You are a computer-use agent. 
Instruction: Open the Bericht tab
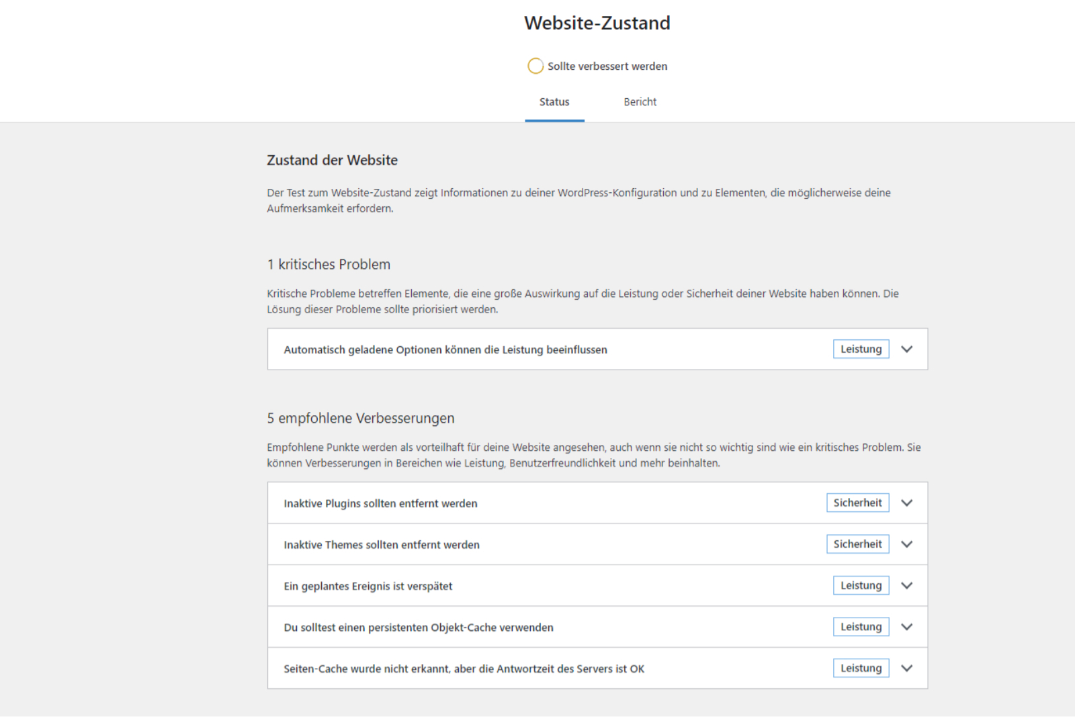pyautogui.click(x=640, y=102)
